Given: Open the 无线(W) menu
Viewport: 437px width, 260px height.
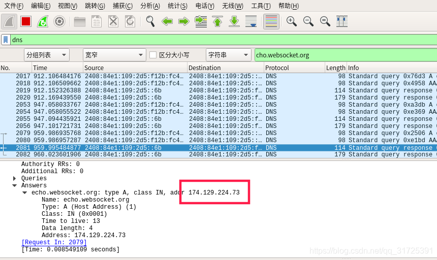Looking at the screenshot, I should tap(233, 6).
